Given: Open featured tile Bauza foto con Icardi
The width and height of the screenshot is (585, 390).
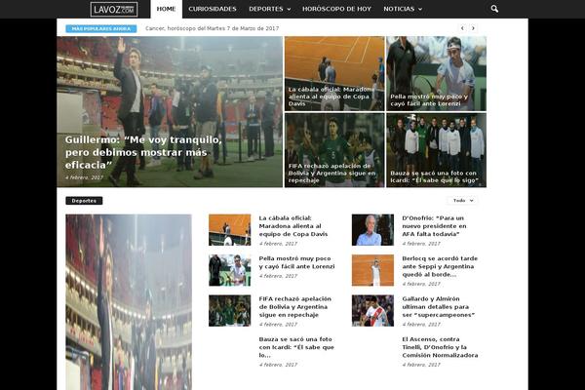Looking at the screenshot, I should click(x=436, y=150).
